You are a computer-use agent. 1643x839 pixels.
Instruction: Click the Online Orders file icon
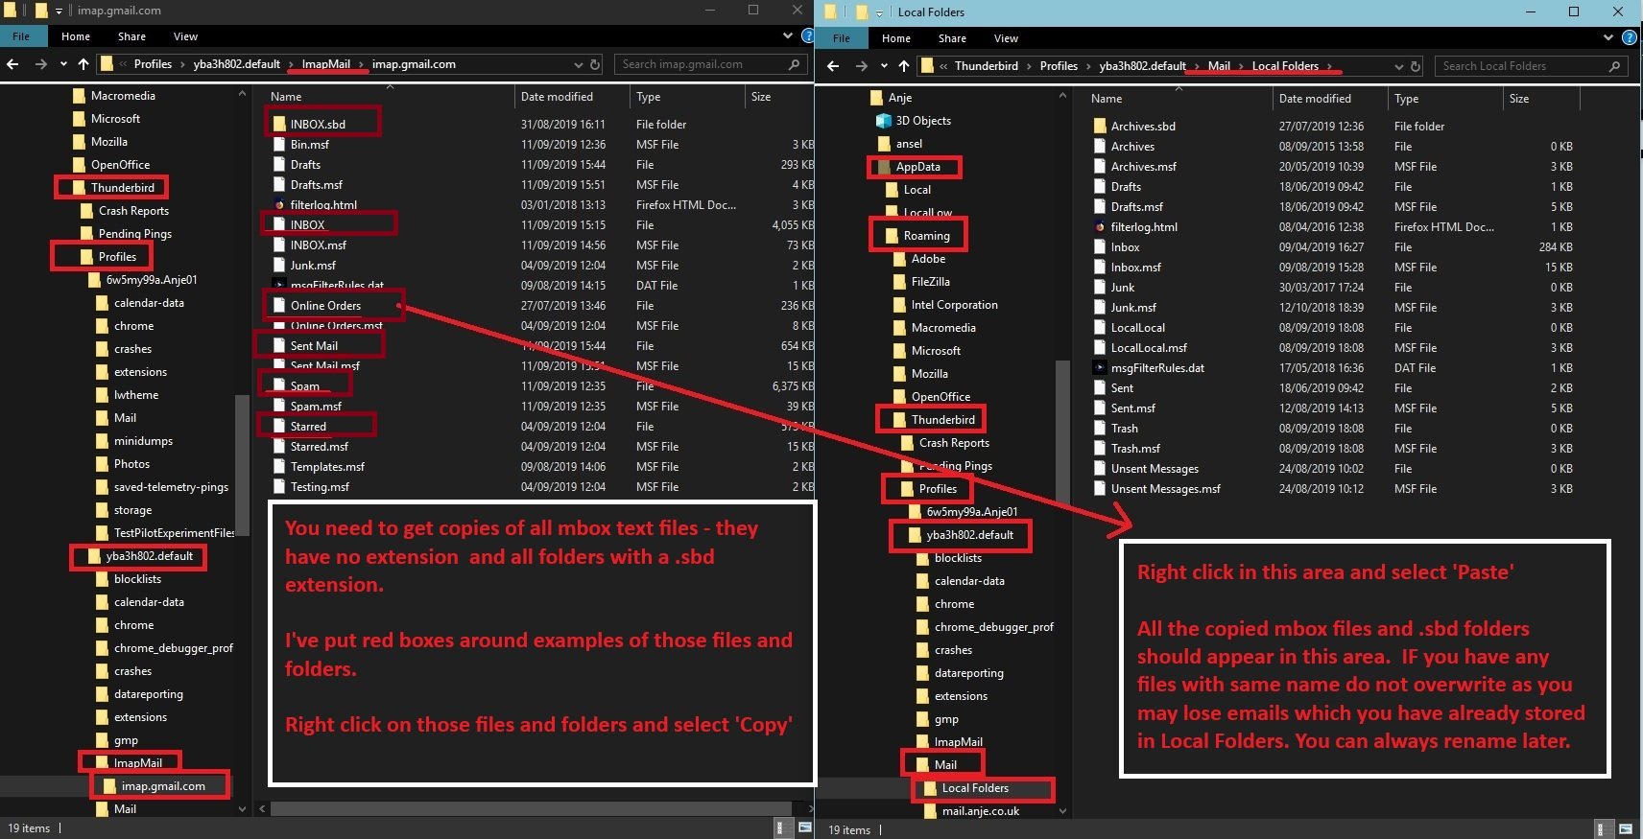tap(279, 306)
